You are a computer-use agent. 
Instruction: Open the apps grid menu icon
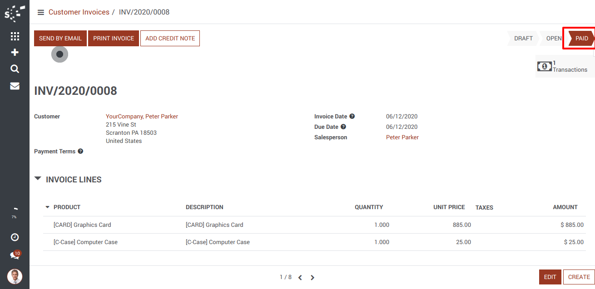click(x=15, y=36)
